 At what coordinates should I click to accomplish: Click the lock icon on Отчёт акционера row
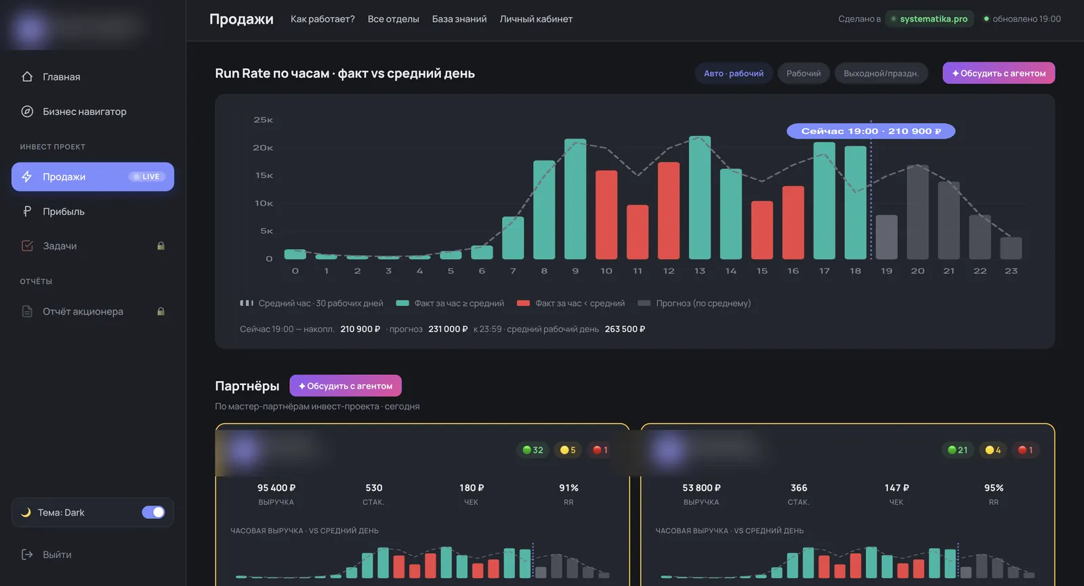point(161,311)
